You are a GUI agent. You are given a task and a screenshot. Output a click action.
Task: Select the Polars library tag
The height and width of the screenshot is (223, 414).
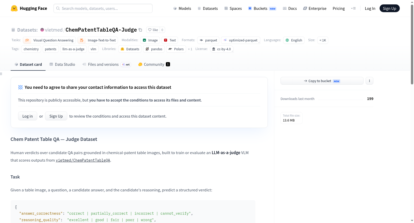pyautogui.click(x=176, y=49)
